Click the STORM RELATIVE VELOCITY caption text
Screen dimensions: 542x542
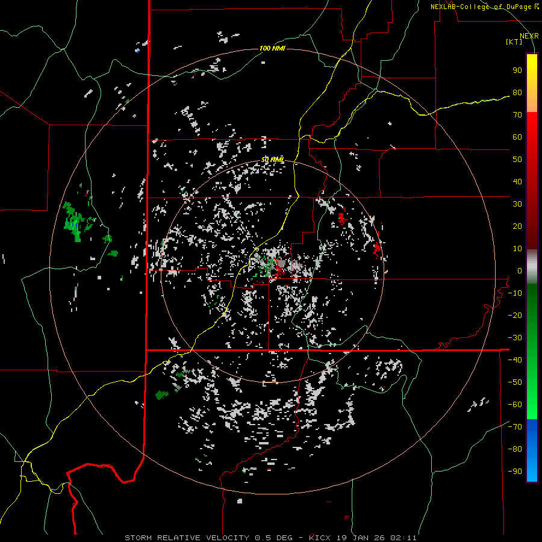187,538
